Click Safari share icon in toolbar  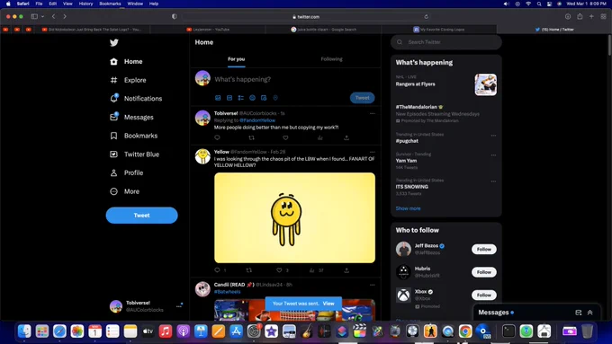tap(580, 16)
